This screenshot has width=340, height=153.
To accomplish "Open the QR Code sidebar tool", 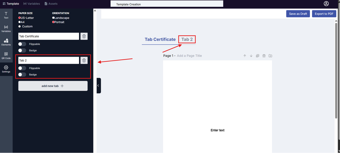I will click(x=6, y=55).
